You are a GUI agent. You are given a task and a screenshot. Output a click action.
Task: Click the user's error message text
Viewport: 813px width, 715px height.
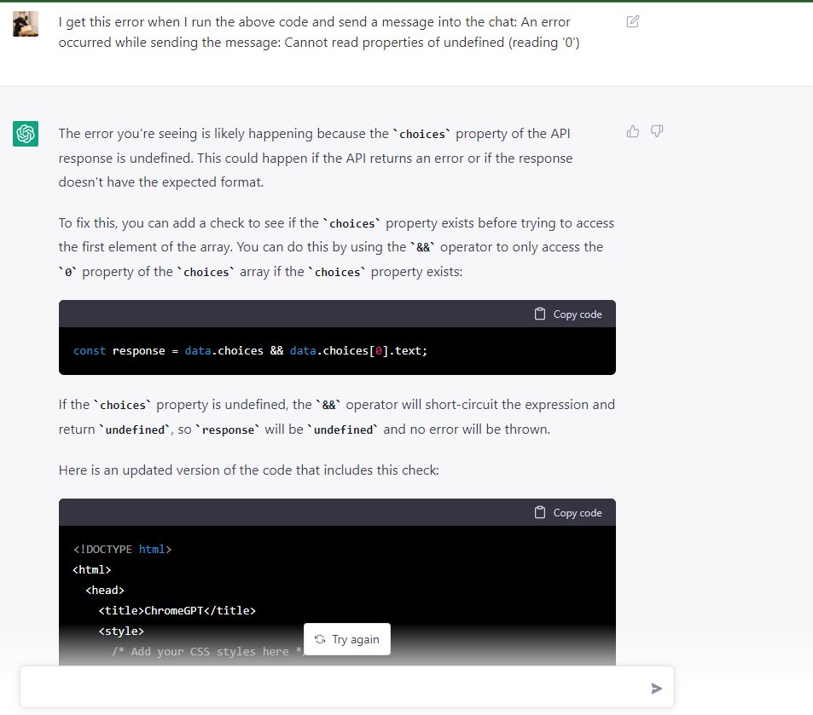tap(318, 32)
